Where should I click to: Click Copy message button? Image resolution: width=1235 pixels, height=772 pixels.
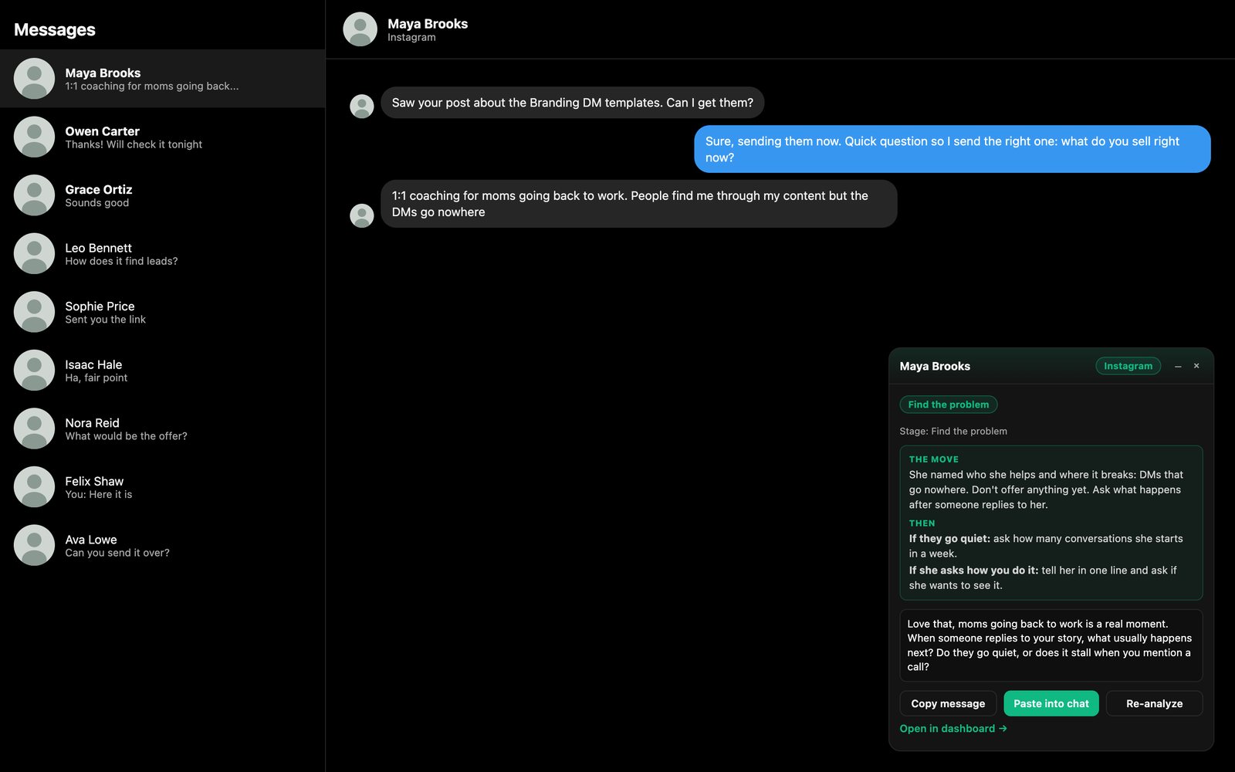coord(948,703)
